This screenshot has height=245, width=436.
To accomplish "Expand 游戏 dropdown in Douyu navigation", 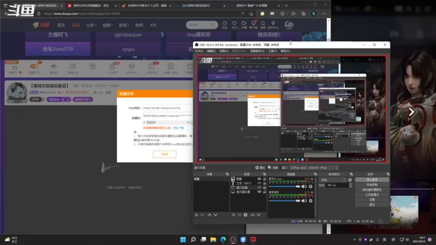I will pyautogui.click(x=124, y=25).
